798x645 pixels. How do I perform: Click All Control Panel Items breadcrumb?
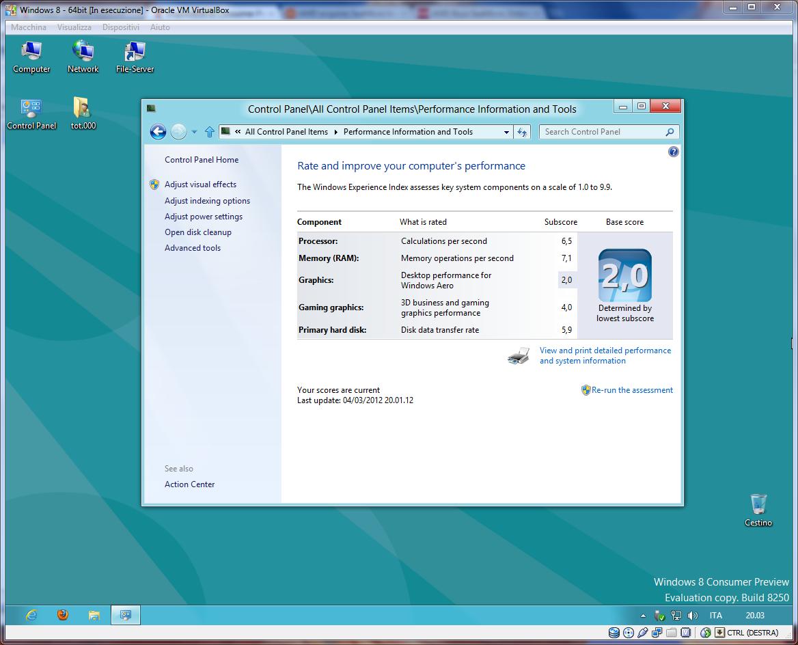point(286,132)
